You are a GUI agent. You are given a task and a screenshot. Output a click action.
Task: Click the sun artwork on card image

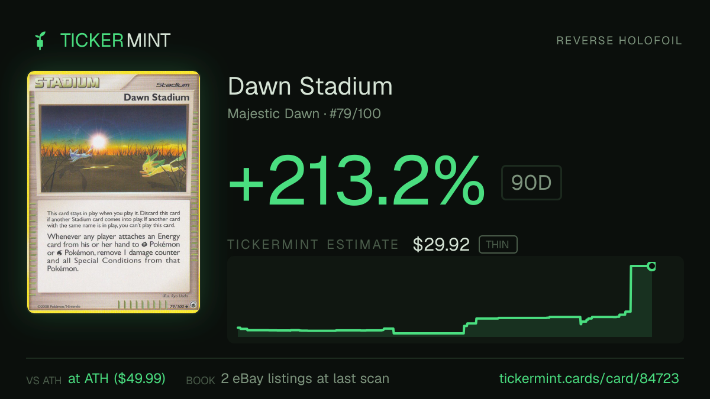[98, 142]
